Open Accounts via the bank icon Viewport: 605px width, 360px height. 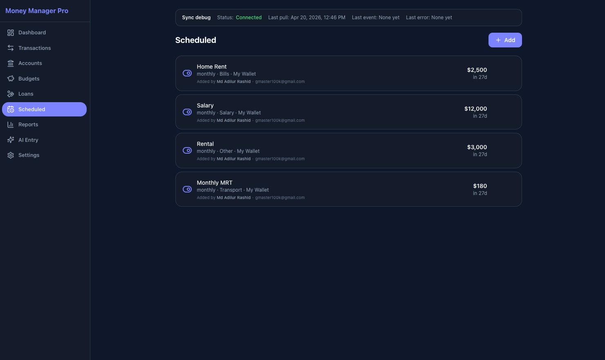(x=11, y=63)
